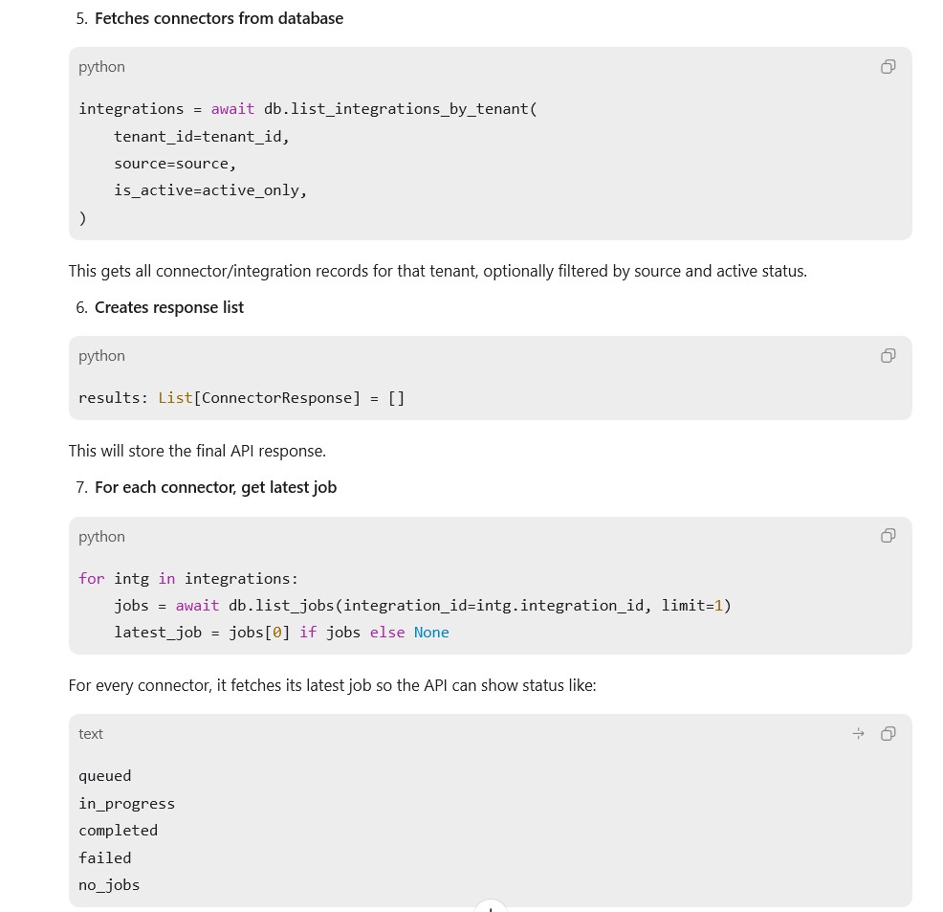
Task: Click the in_progress status line
Action: pyautogui.click(x=127, y=804)
